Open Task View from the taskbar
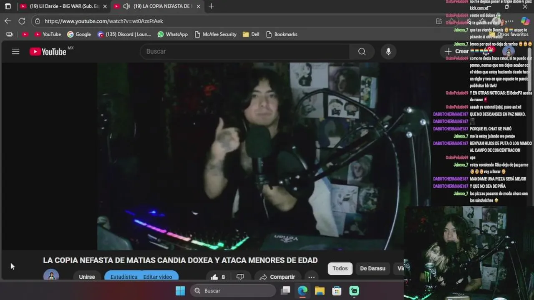Image resolution: width=534 pixels, height=300 pixels. (x=286, y=290)
